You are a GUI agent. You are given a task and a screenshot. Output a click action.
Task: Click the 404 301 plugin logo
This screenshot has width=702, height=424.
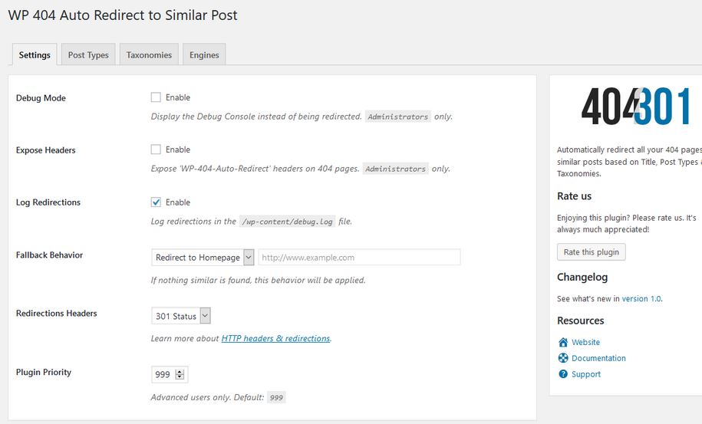point(635,106)
